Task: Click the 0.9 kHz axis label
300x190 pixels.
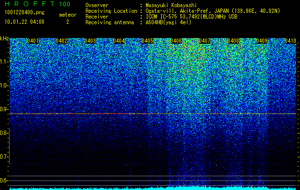Action: tap(3, 109)
